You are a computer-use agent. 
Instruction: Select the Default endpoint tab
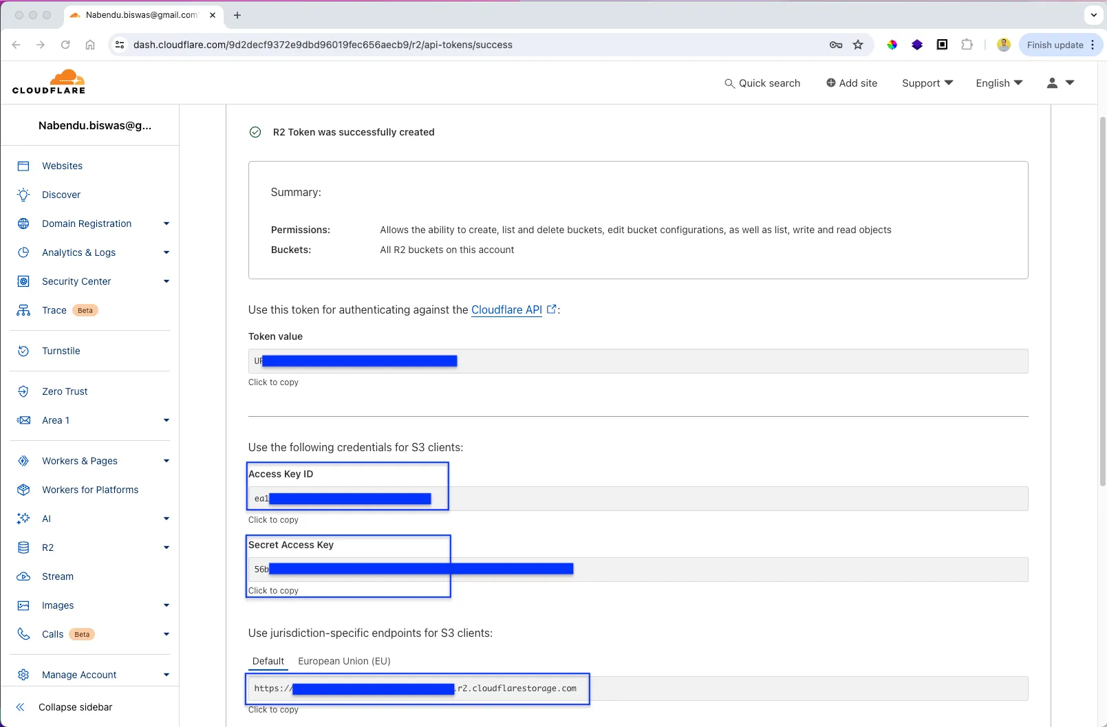tap(268, 661)
